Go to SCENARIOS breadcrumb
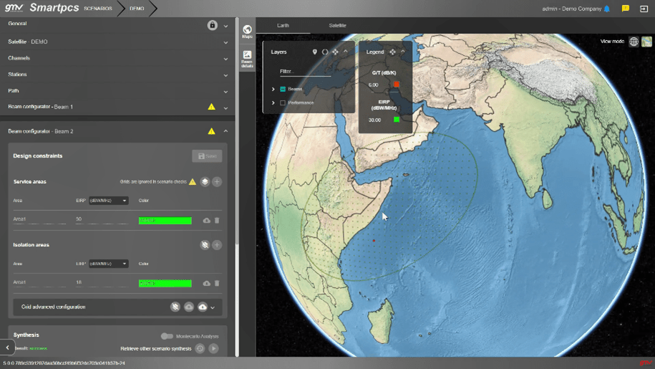655x369 pixels. pyautogui.click(x=98, y=9)
